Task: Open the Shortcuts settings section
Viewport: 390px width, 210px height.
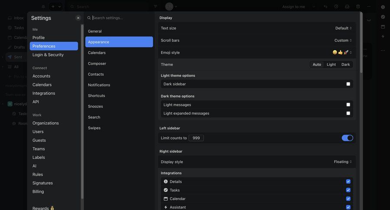Action: pyautogui.click(x=119, y=95)
